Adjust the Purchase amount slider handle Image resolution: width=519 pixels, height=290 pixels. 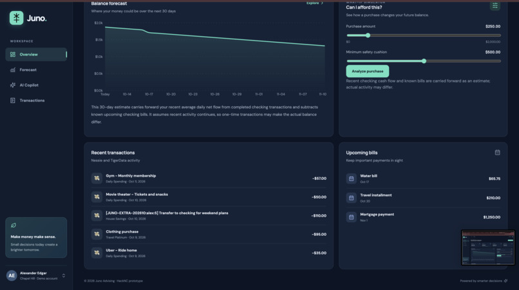[x=368, y=35]
